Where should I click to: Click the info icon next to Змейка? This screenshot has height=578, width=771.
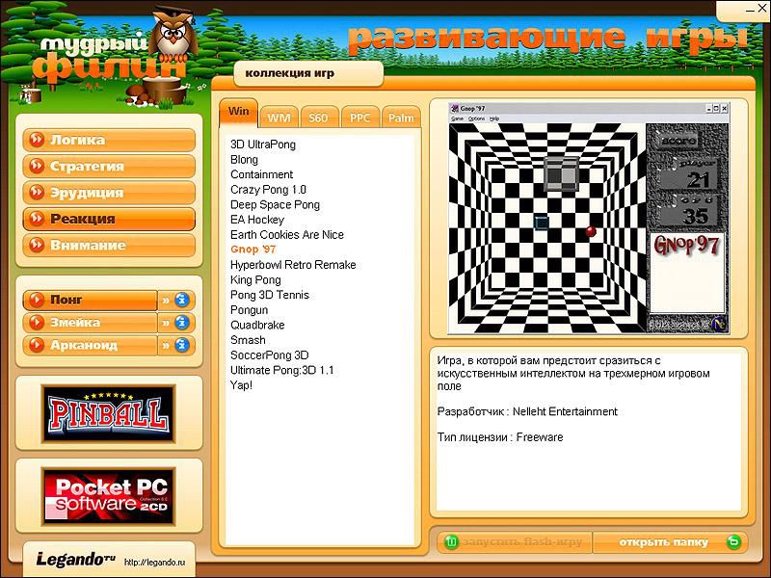[183, 323]
